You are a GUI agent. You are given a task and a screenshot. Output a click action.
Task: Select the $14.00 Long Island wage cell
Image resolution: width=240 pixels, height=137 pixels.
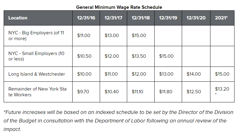click(x=194, y=74)
